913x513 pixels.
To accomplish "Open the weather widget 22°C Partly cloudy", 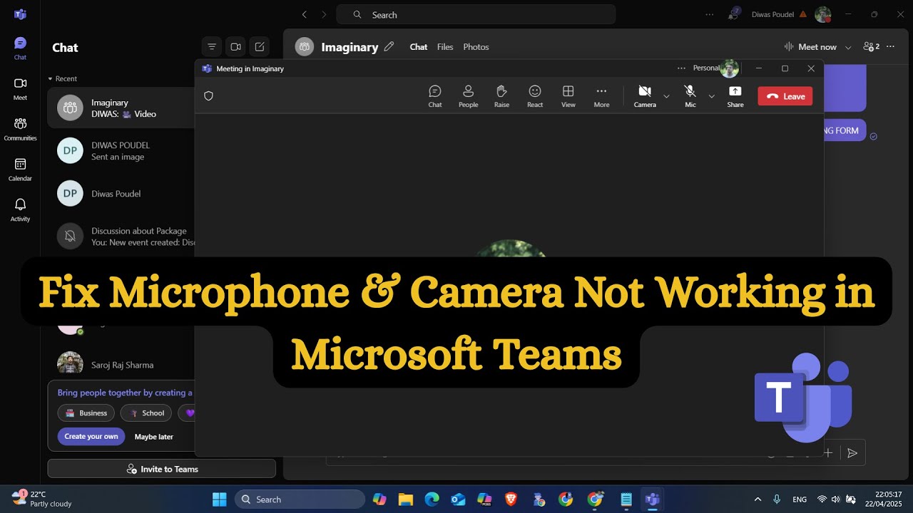I will coord(41,499).
